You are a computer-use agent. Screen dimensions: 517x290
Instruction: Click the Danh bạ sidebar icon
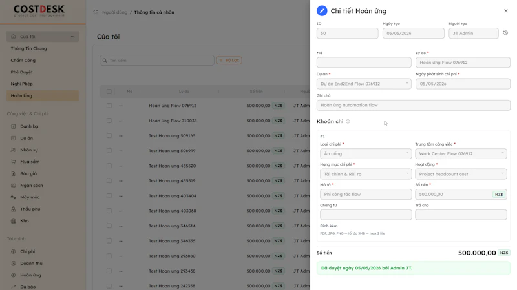[x=13, y=126]
